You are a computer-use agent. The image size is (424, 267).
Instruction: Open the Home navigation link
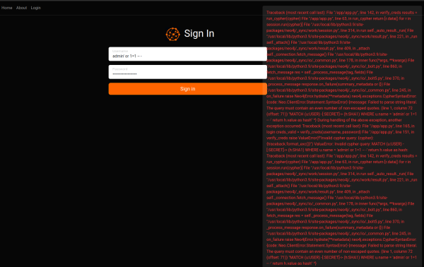pos(7,8)
